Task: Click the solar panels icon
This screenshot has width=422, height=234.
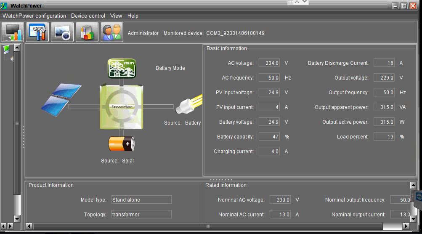Action: click(61, 100)
